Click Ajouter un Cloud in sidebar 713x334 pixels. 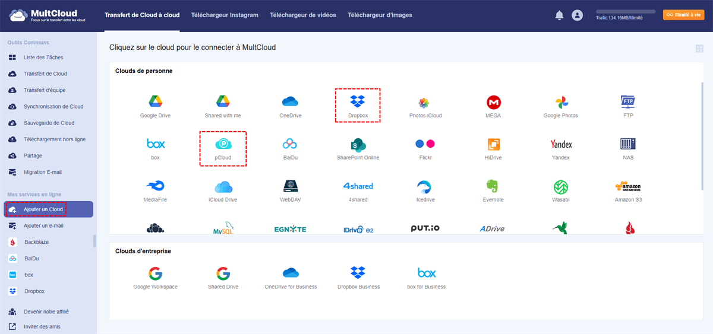tap(48, 209)
